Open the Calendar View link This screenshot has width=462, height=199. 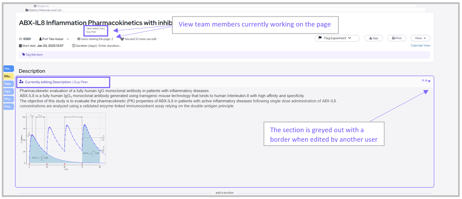[x=420, y=46]
